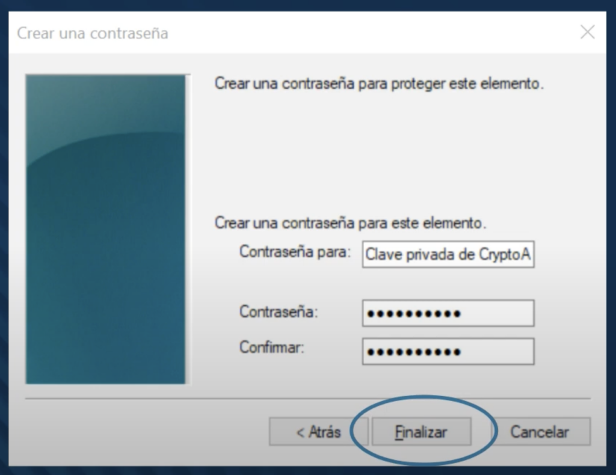Click the Confirmar: label

[x=272, y=347]
